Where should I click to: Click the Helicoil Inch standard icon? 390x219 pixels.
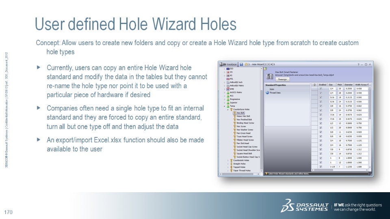[x=228, y=82]
